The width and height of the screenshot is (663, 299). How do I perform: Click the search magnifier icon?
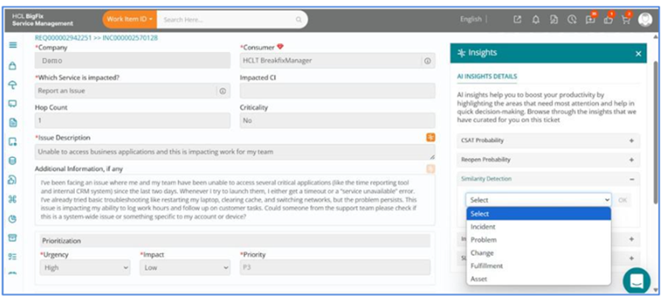pyautogui.click(x=299, y=19)
